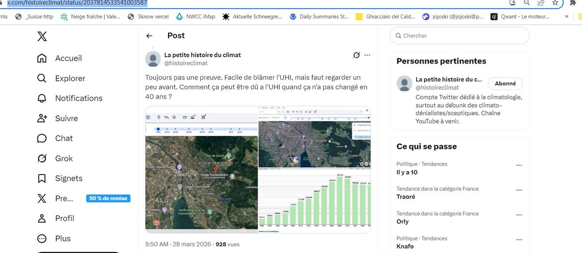Open Explorer from the sidebar
582x253 pixels.
61,78
